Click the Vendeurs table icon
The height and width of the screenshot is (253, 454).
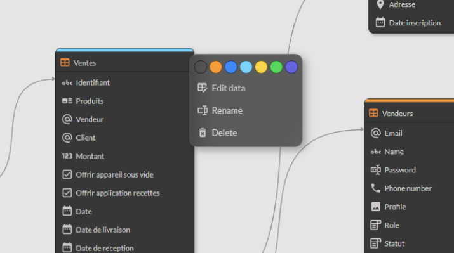[373, 113]
